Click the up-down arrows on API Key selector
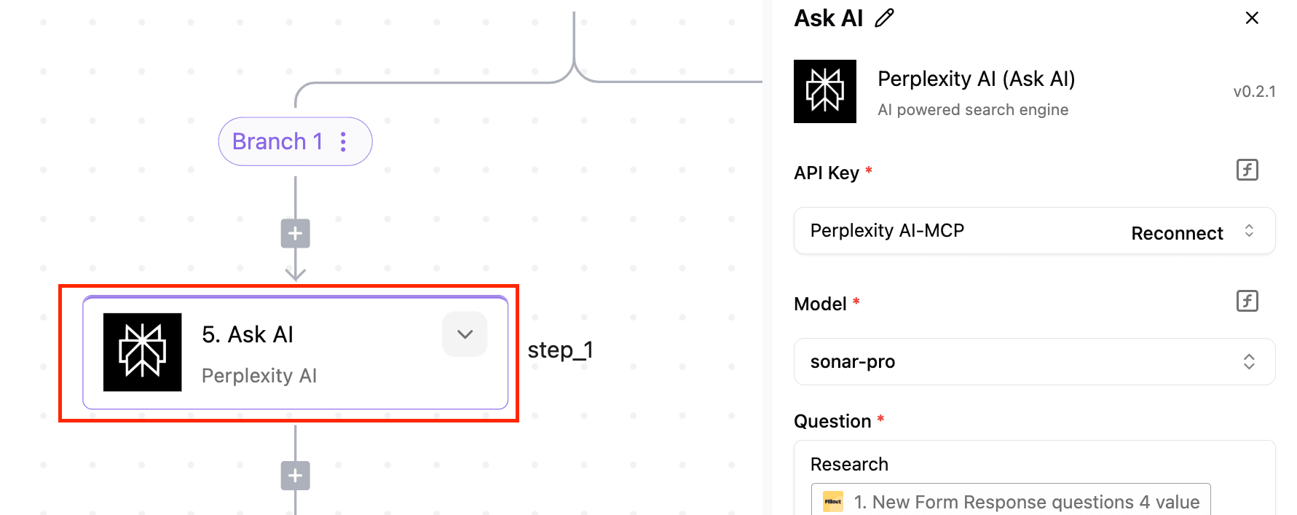 [x=1249, y=231]
